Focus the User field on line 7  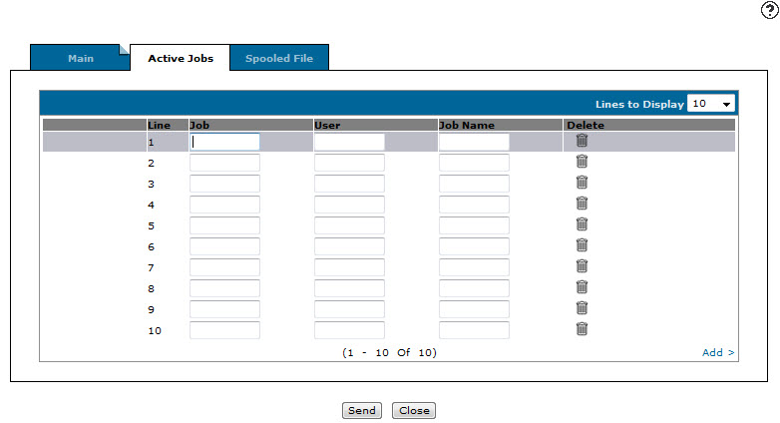point(349,267)
